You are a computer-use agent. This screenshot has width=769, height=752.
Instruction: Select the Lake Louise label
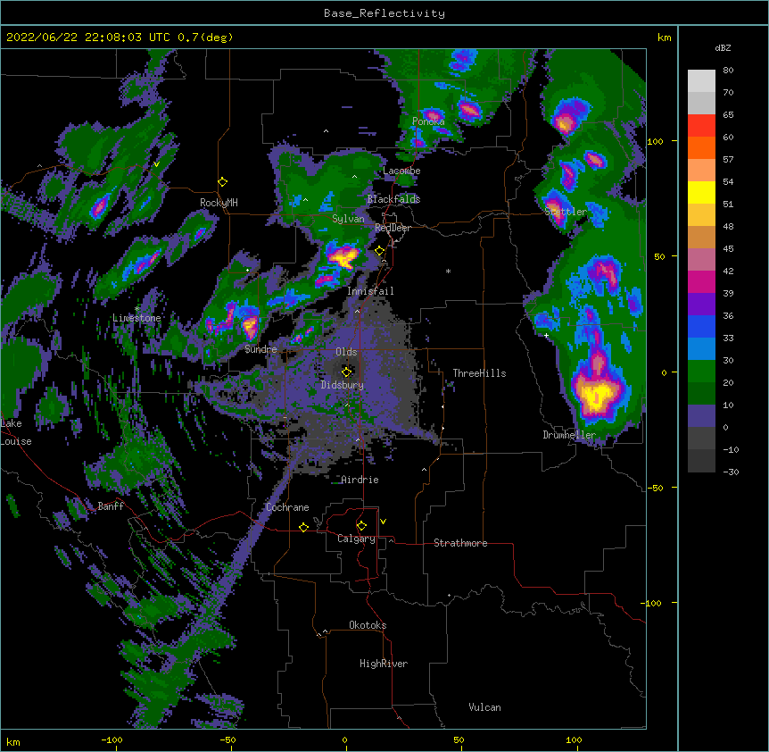click(x=16, y=432)
